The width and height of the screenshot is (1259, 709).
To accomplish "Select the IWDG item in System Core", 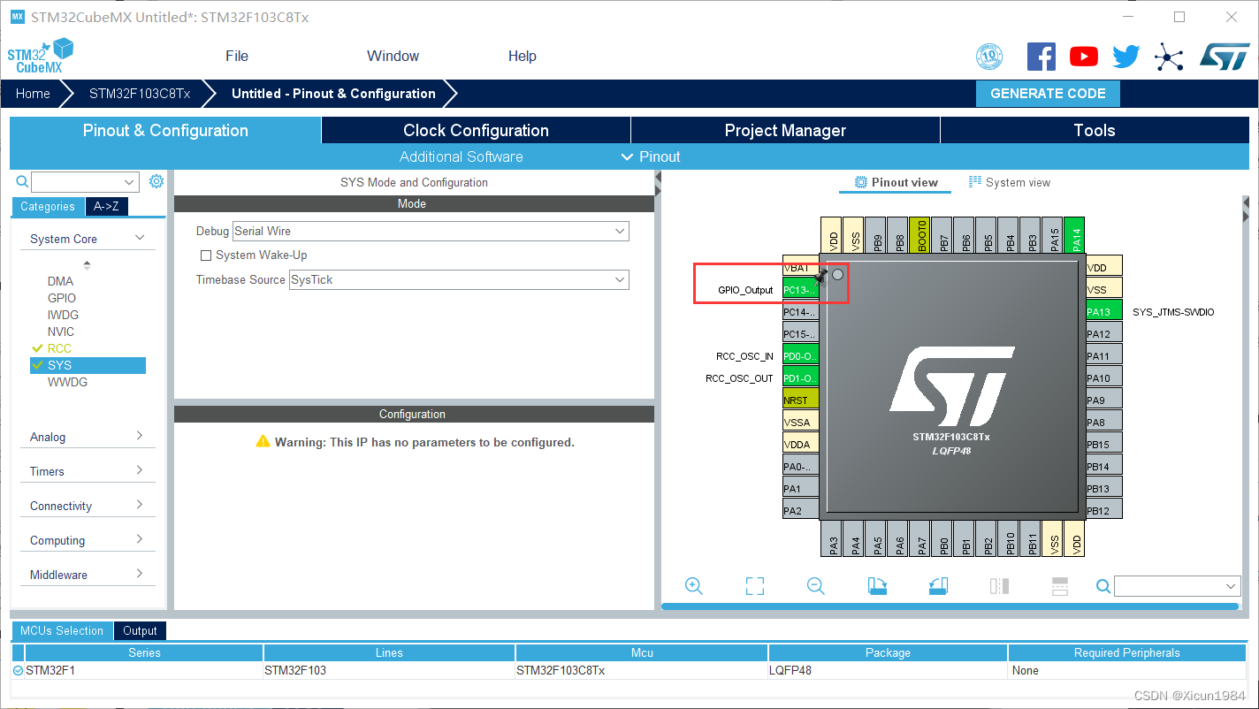I will pyautogui.click(x=63, y=315).
